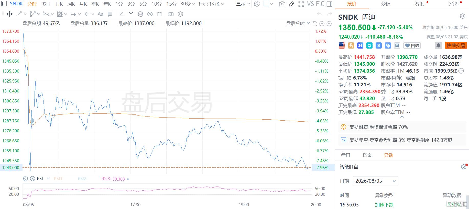469x209 pixels.
Task: Click the 快捷交易 quick trade button
Action: point(456,45)
